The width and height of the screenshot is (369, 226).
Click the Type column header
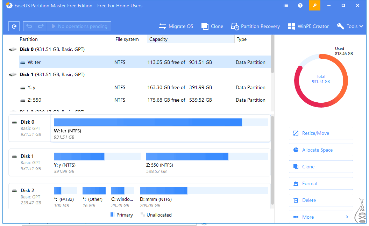[242, 39]
